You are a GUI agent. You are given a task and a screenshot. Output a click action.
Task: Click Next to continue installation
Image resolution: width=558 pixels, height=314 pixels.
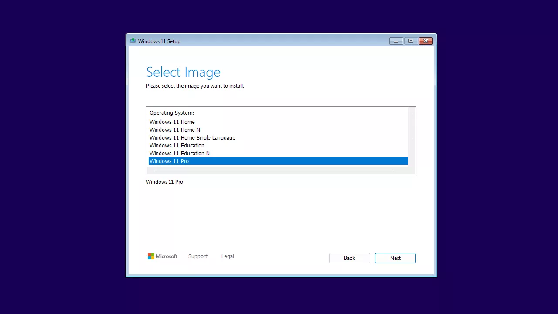click(x=395, y=258)
